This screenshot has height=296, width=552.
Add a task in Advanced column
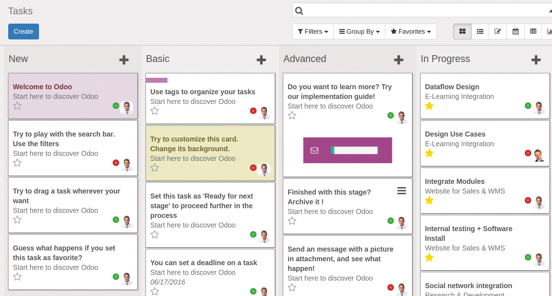point(399,59)
